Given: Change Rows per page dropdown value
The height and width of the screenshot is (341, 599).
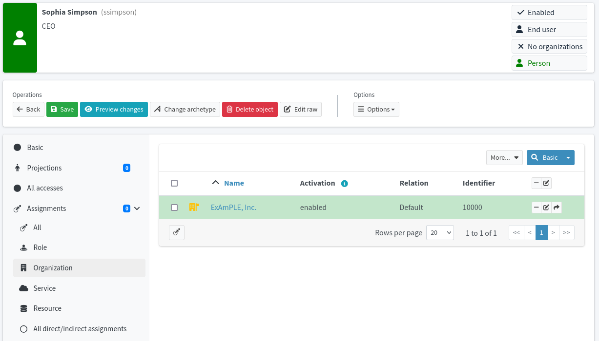Looking at the screenshot, I should pos(440,233).
